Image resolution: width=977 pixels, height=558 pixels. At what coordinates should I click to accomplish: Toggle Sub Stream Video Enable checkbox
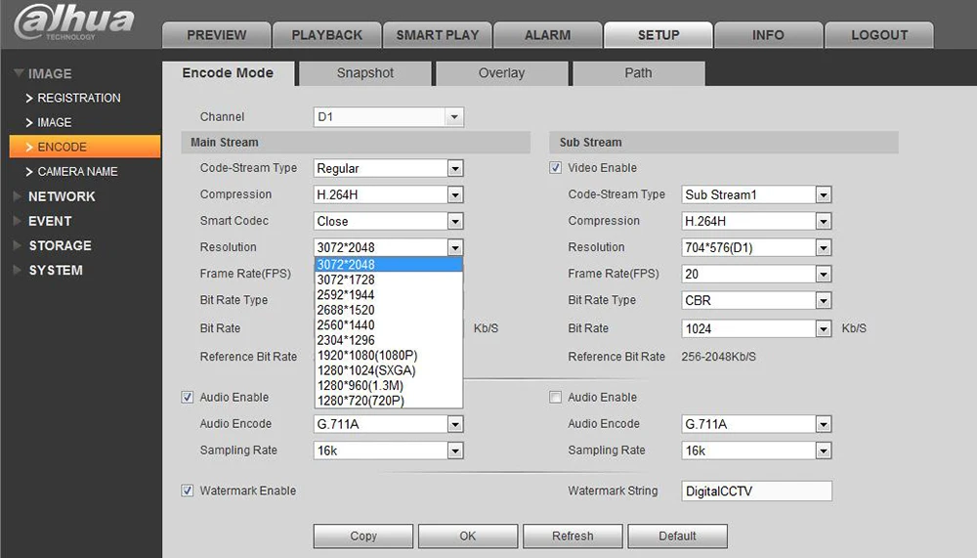tap(555, 168)
